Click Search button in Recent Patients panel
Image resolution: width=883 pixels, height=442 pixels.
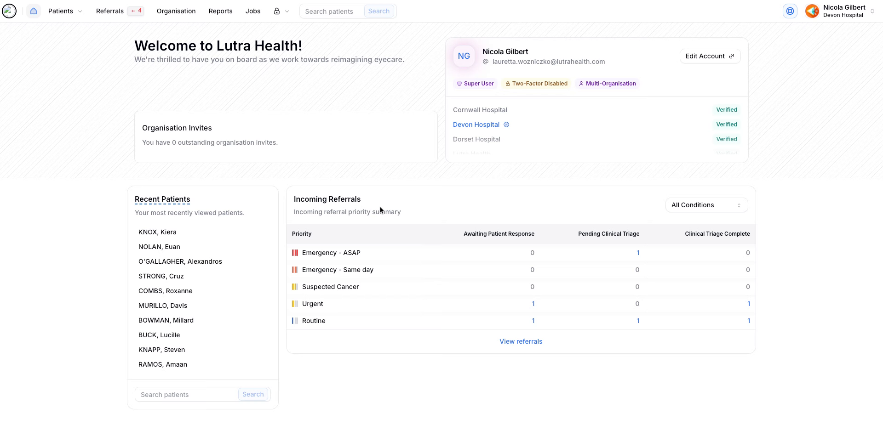point(253,394)
